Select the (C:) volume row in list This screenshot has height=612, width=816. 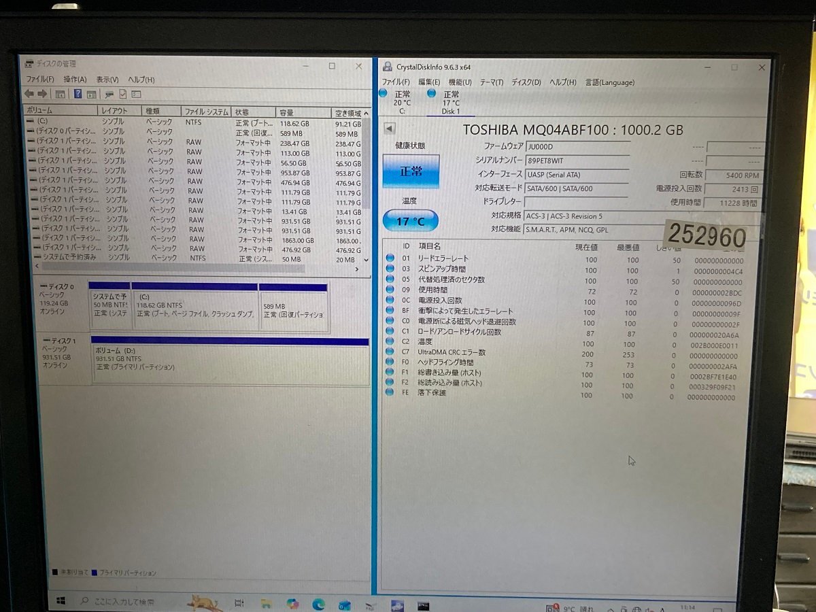[194, 122]
